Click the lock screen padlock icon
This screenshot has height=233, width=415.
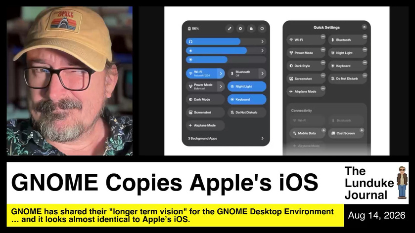coord(251,29)
